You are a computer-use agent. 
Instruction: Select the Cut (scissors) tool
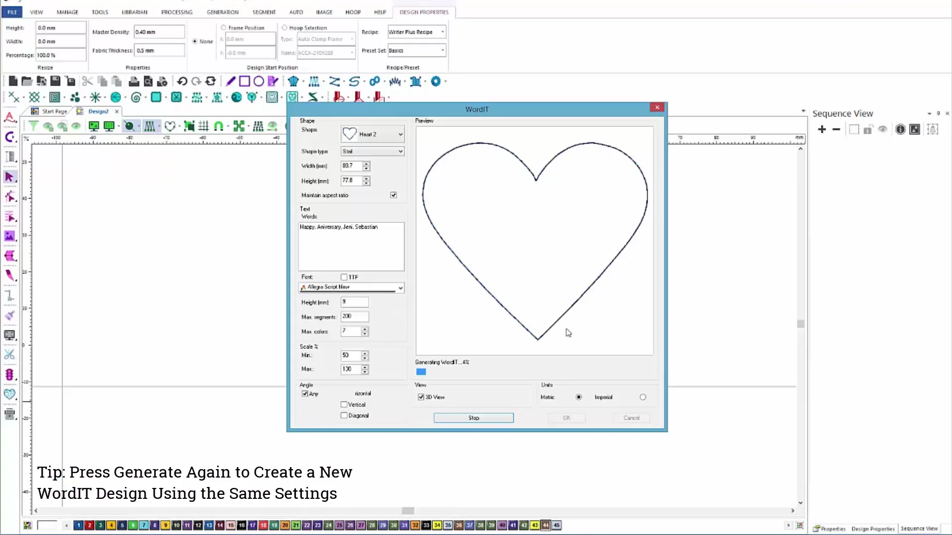click(x=87, y=81)
